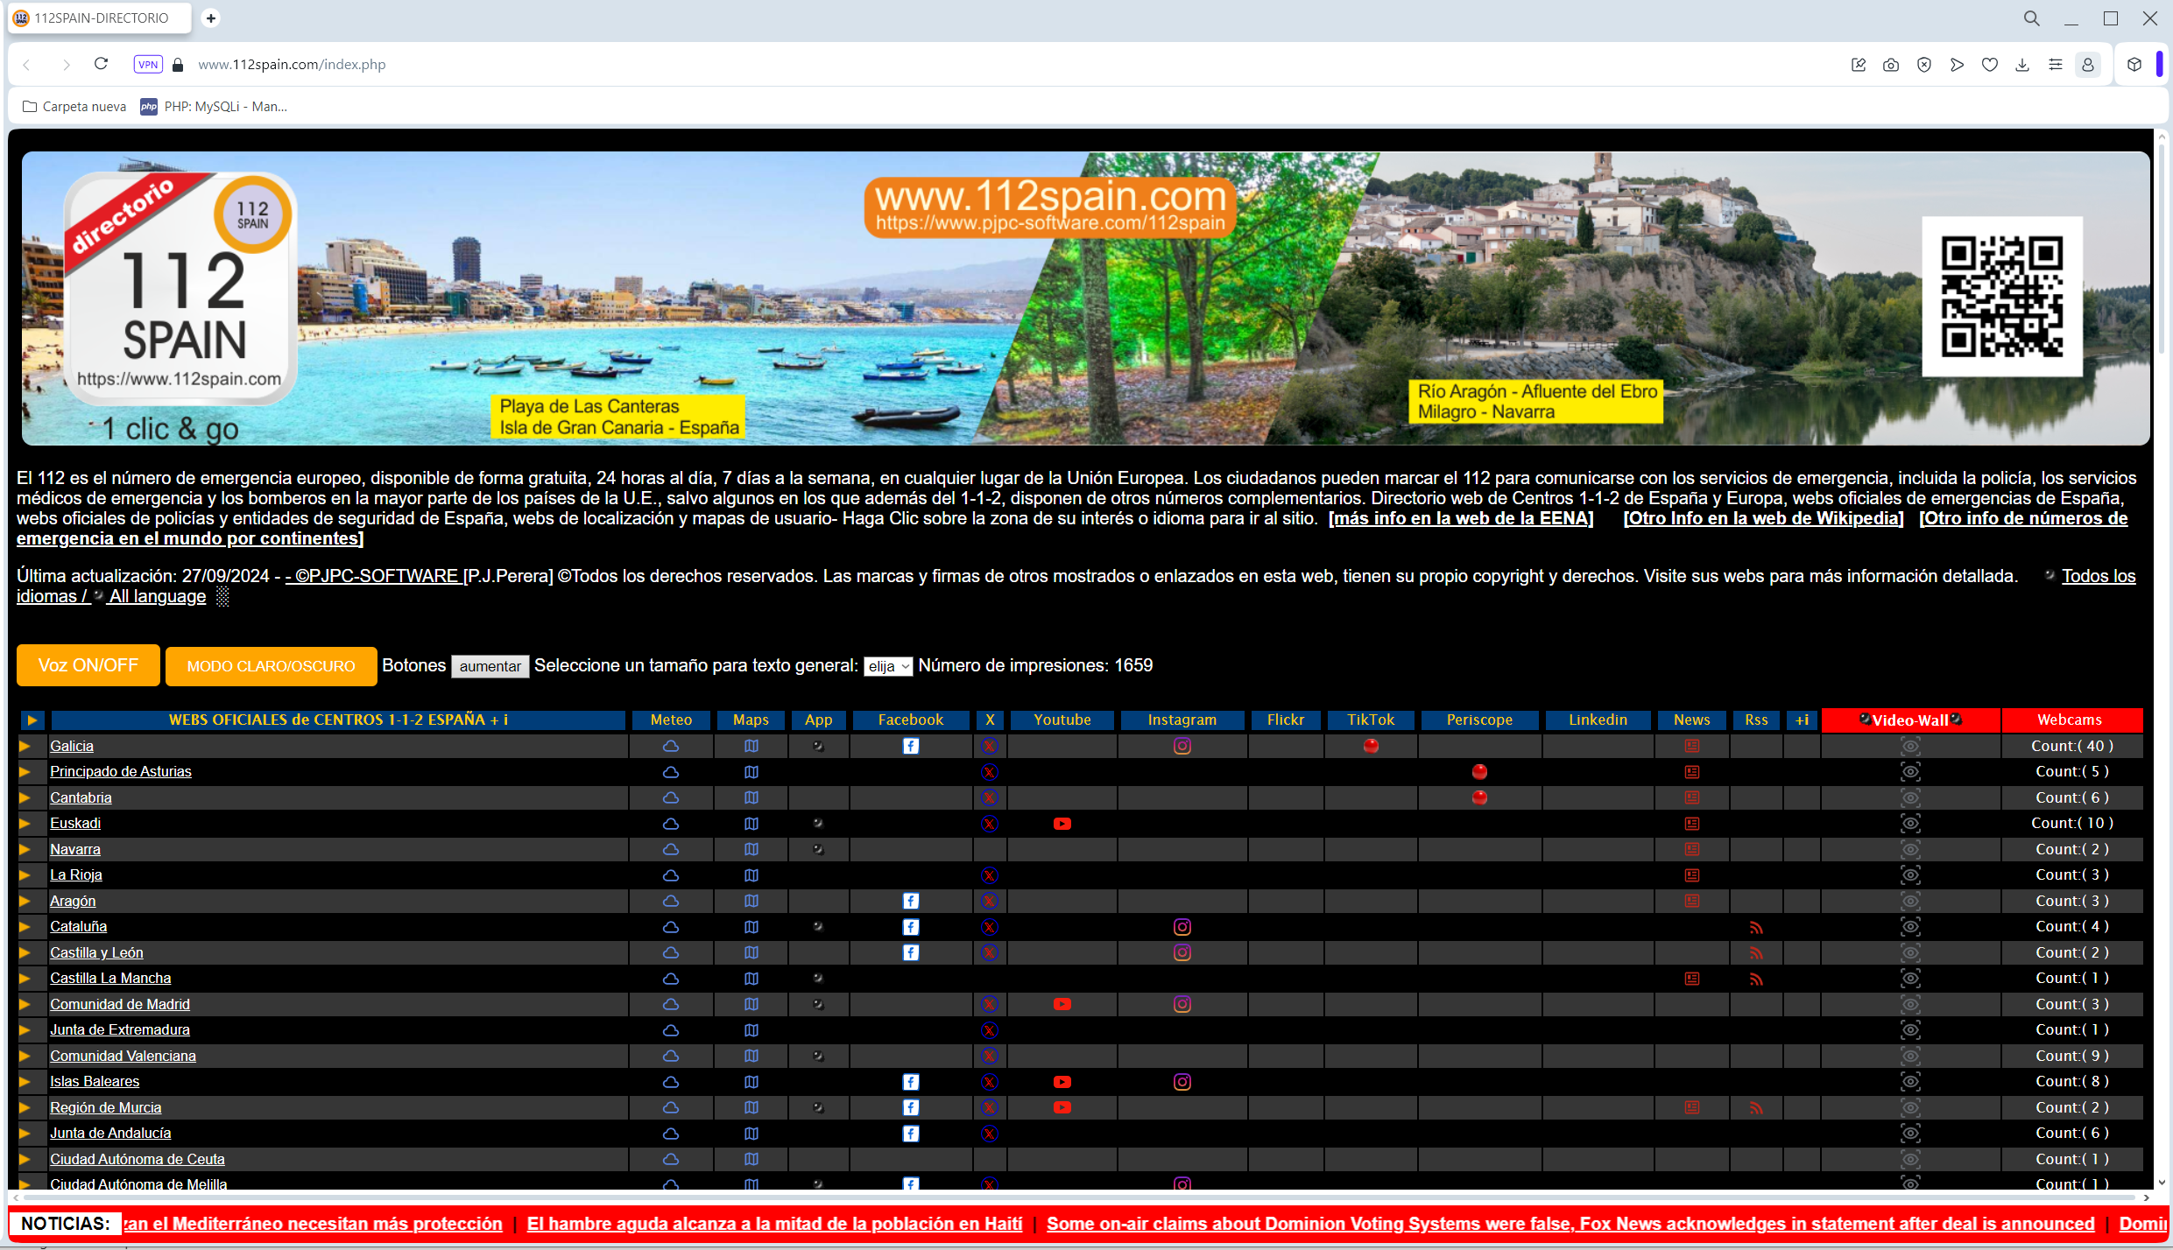Toggle the Cataluña Video-Wall eye icon
The image size is (2173, 1250).
point(1910,926)
